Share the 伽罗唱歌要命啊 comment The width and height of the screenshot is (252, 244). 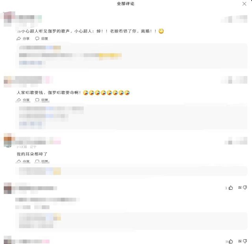23,100
